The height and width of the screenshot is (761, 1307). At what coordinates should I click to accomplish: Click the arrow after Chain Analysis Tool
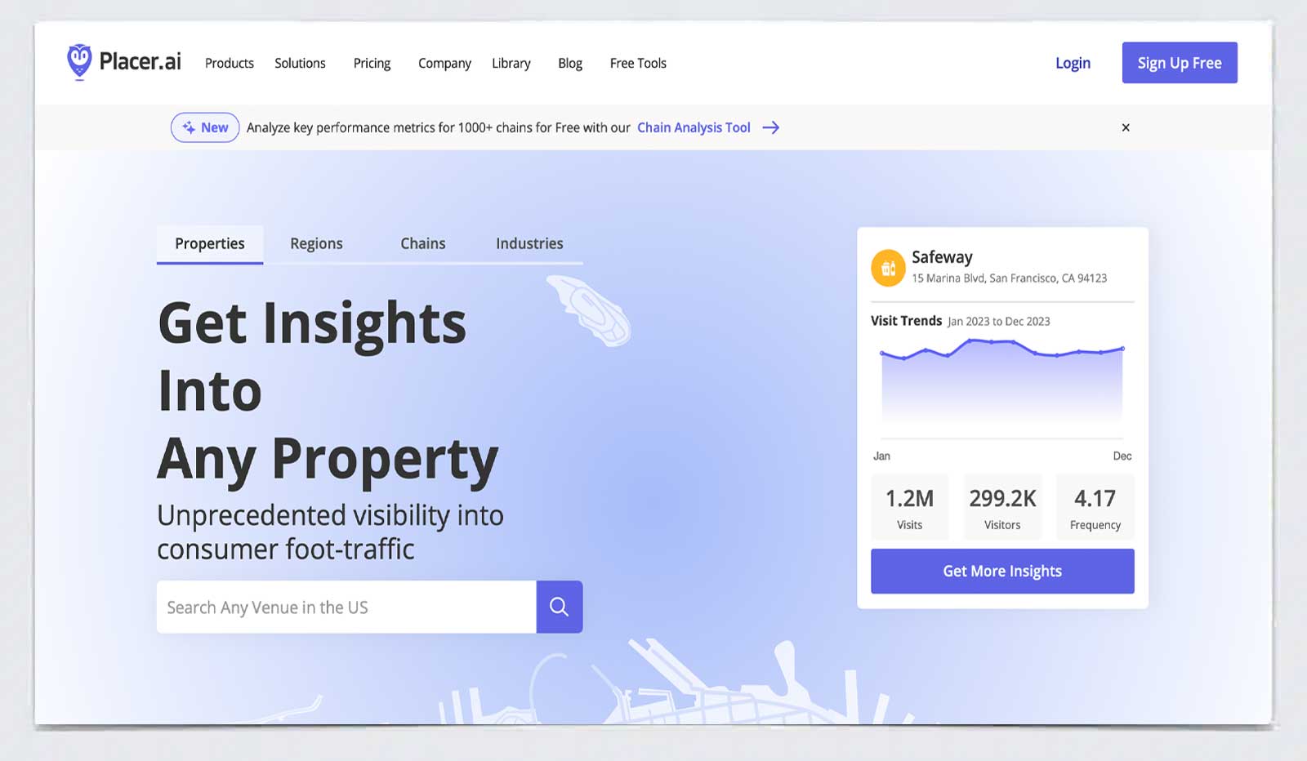770,127
